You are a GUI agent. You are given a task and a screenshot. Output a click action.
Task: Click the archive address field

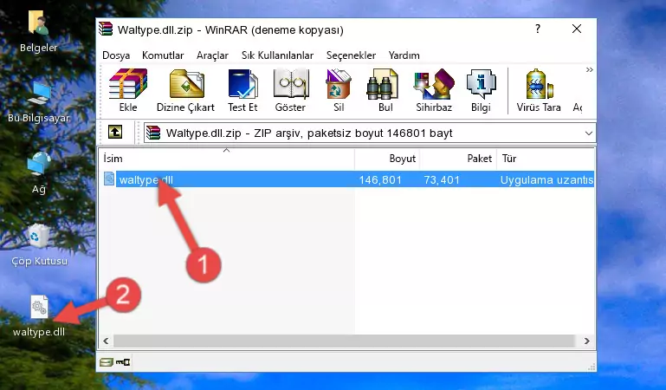[369, 133]
